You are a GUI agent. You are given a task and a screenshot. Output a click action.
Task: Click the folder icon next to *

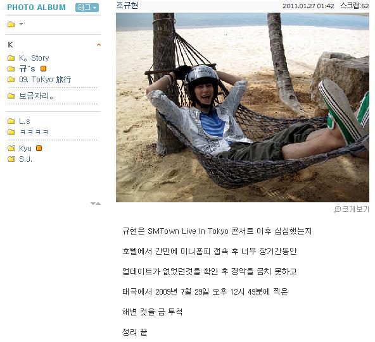(x=11, y=25)
